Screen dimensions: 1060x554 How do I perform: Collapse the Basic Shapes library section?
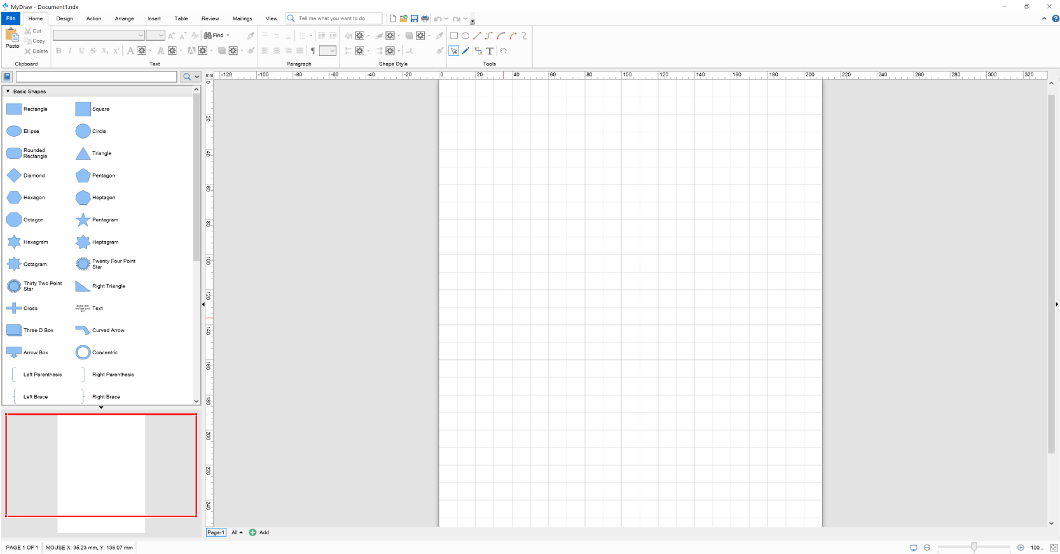[x=8, y=92]
